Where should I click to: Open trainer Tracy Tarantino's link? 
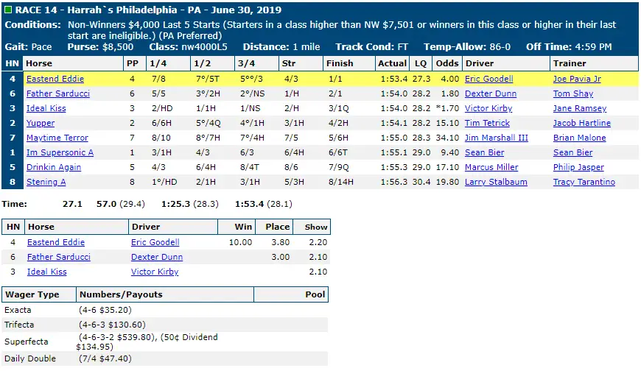(584, 182)
